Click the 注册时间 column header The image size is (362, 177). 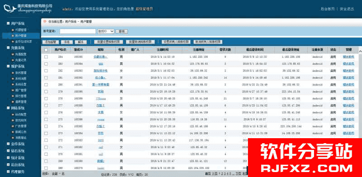pos(162,50)
